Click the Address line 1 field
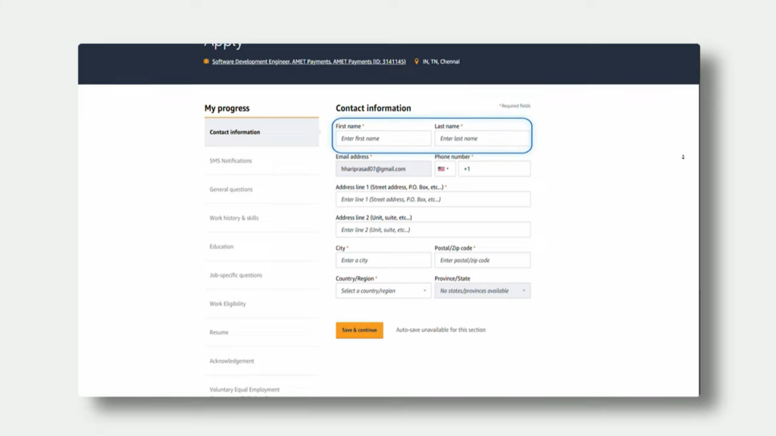Viewport: 776px width, 436px height. tap(433, 199)
